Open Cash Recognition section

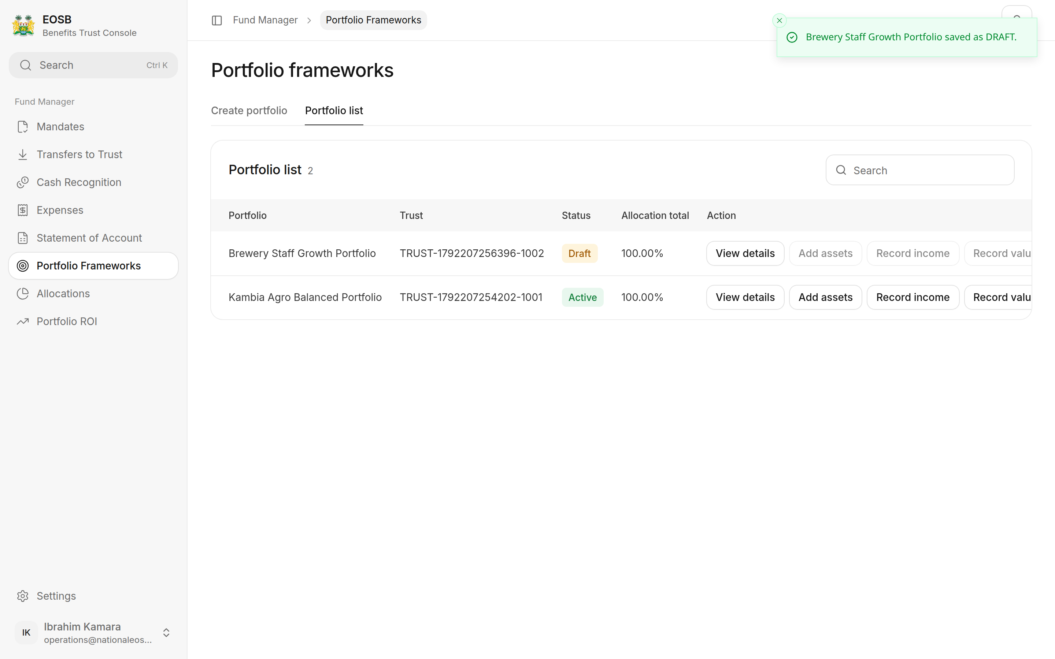93,183
